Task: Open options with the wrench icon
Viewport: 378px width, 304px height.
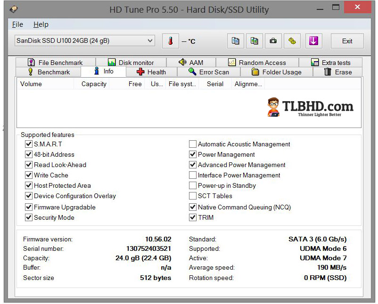Action: (x=292, y=41)
